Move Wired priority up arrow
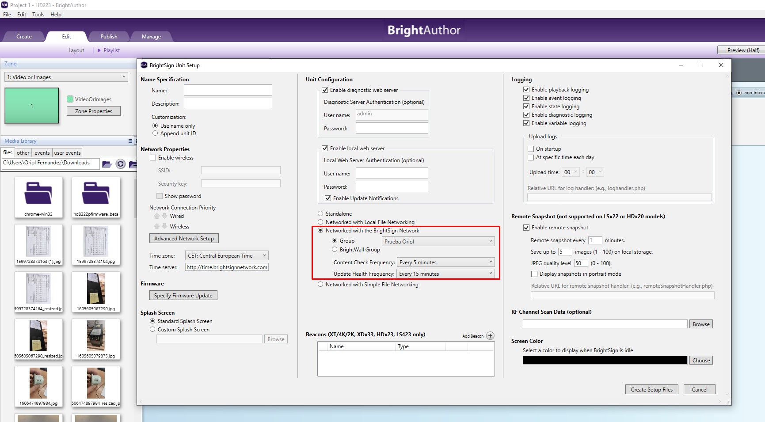 click(x=157, y=216)
